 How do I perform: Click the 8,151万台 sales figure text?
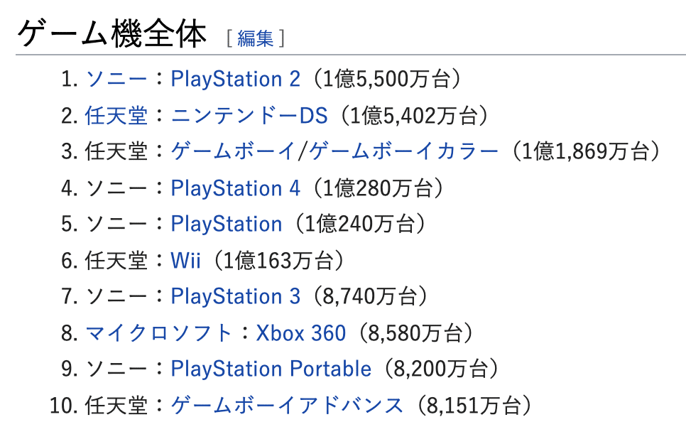tap(474, 406)
